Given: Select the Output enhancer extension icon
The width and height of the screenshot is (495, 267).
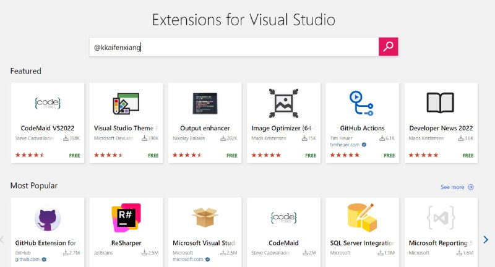Looking at the screenshot, I should 205,103.
